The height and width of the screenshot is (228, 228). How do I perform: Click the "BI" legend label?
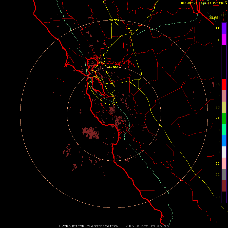(x=217, y=186)
